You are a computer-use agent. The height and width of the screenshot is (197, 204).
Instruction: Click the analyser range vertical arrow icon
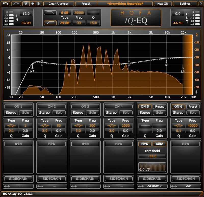[x=196, y=92]
